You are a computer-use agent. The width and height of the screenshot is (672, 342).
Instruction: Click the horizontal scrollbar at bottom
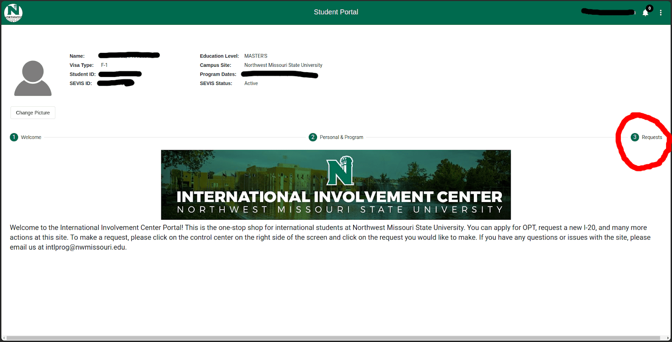[333, 338]
